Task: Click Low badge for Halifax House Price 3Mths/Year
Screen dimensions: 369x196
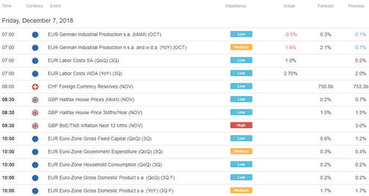Action: coord(241,112)
